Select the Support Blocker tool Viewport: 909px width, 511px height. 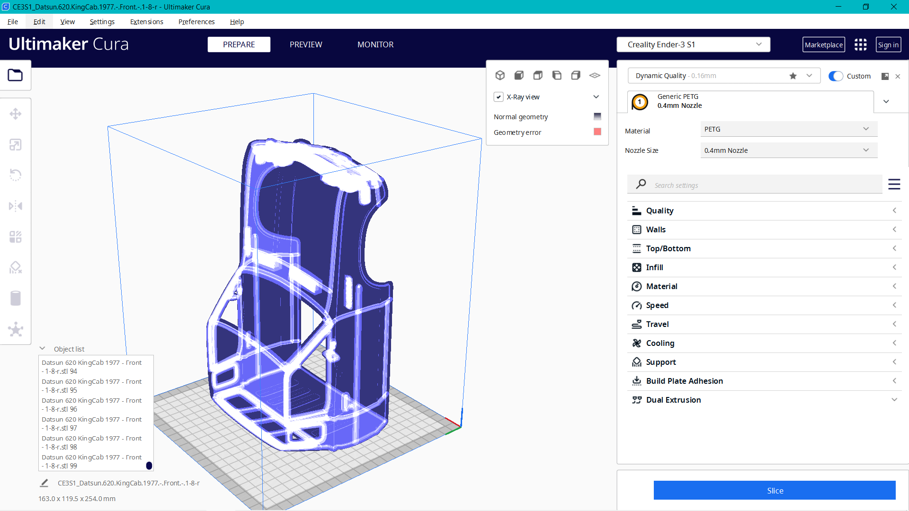click(x=16, y=267)
